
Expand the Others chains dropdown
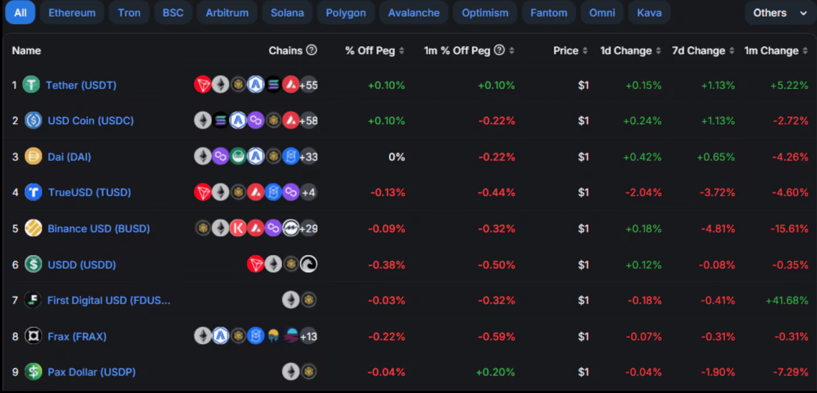(780, 13)
